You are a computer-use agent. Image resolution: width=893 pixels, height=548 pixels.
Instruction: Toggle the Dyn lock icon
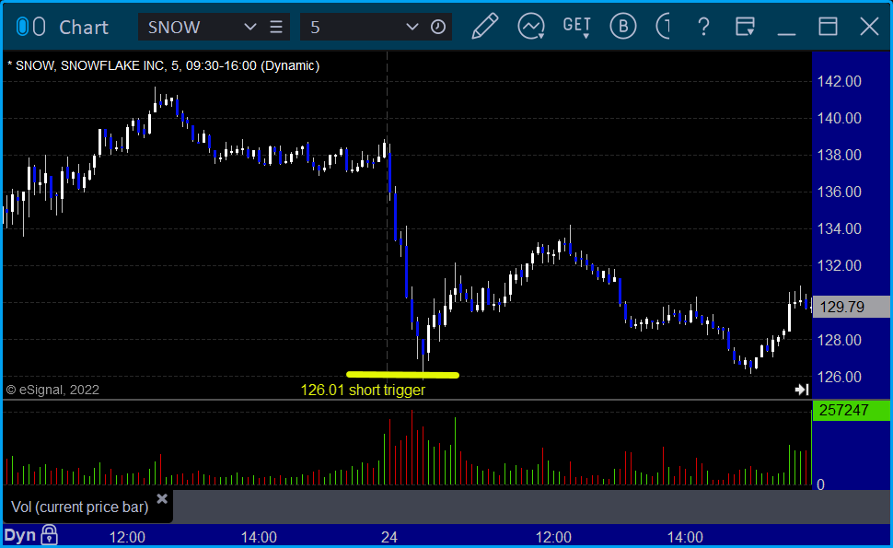tap(50, 535)
